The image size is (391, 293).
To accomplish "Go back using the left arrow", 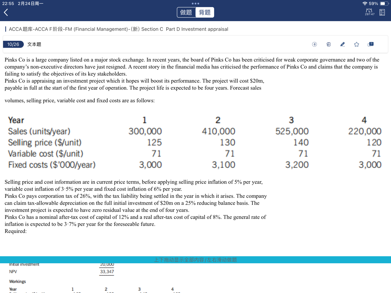I will [6, 12].
